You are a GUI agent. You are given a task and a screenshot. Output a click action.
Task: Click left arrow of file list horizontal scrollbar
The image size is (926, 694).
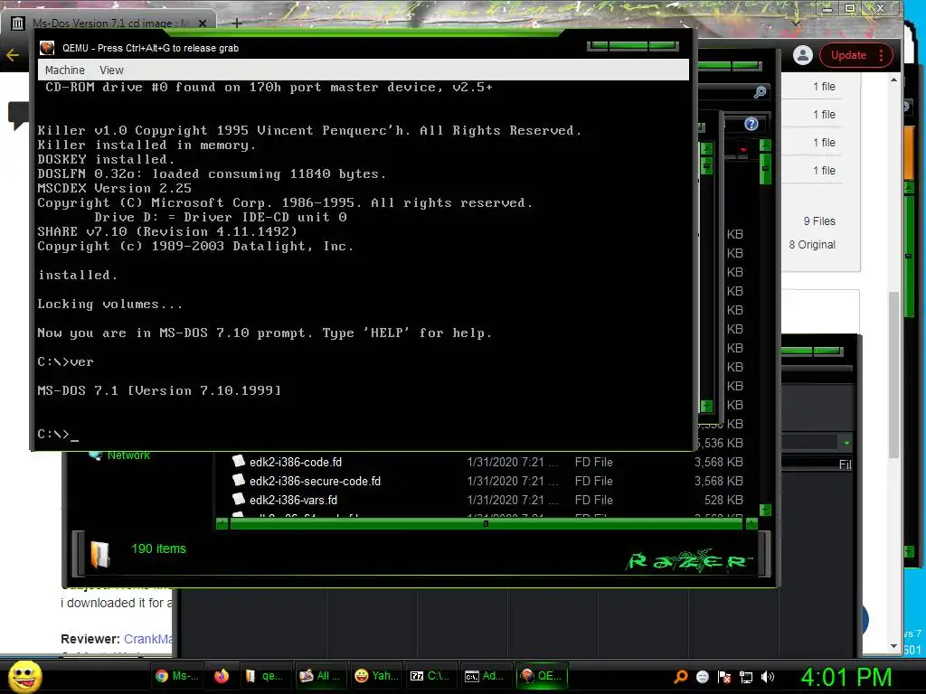[x=222, y=523]
